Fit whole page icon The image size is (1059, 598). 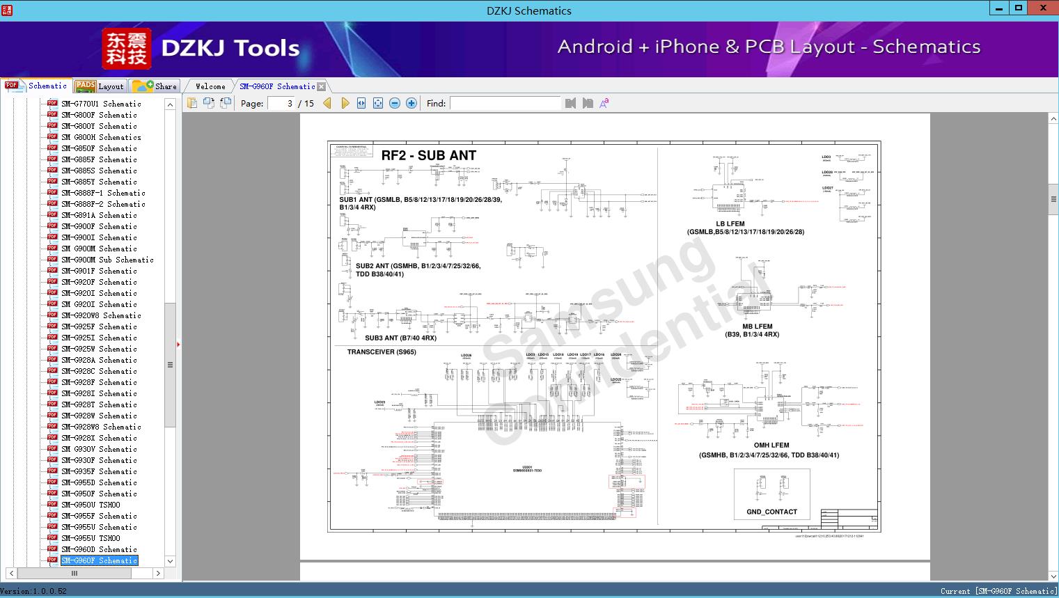point(378,103)
